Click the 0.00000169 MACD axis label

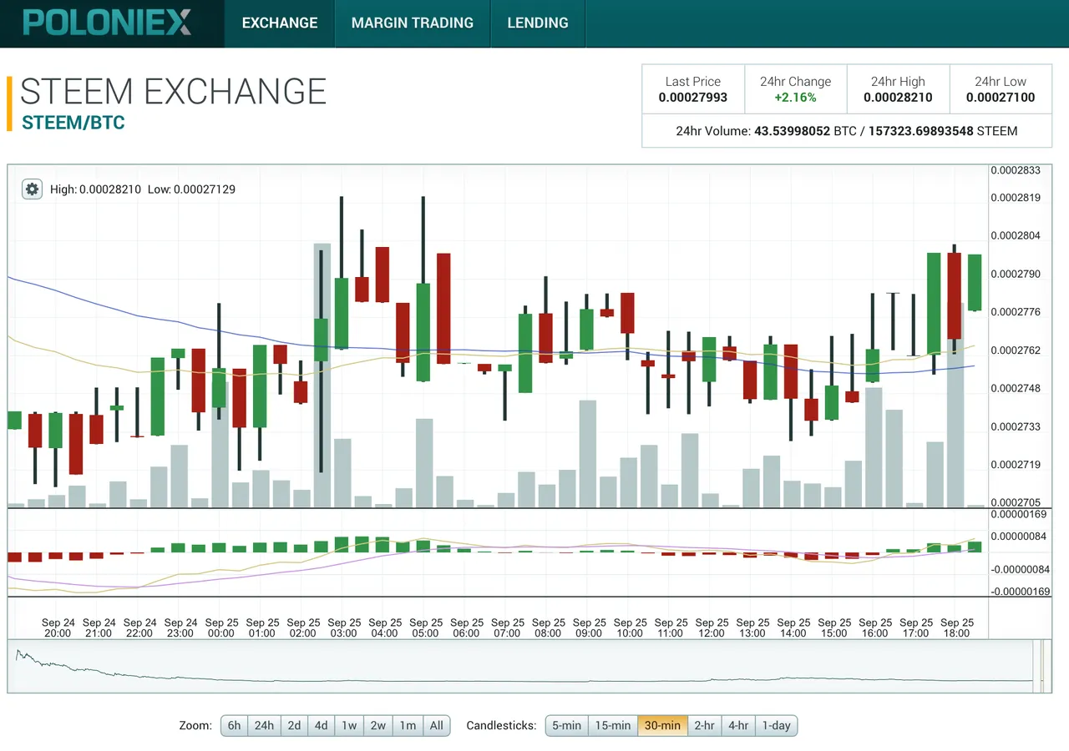(x=1018, y=515)
